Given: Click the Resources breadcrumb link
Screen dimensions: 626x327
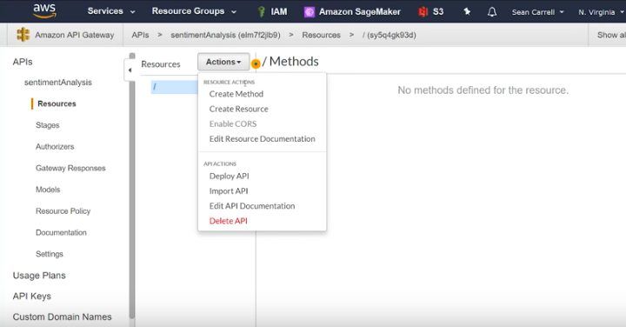Looking at the screenshot, I should click(321, 35).
